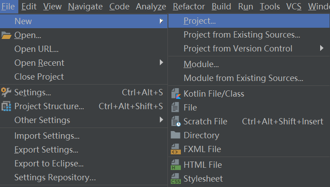330x187 pixels.
Task: Click the Stylesheet CSS icon
Action: (x=176, y=179)
